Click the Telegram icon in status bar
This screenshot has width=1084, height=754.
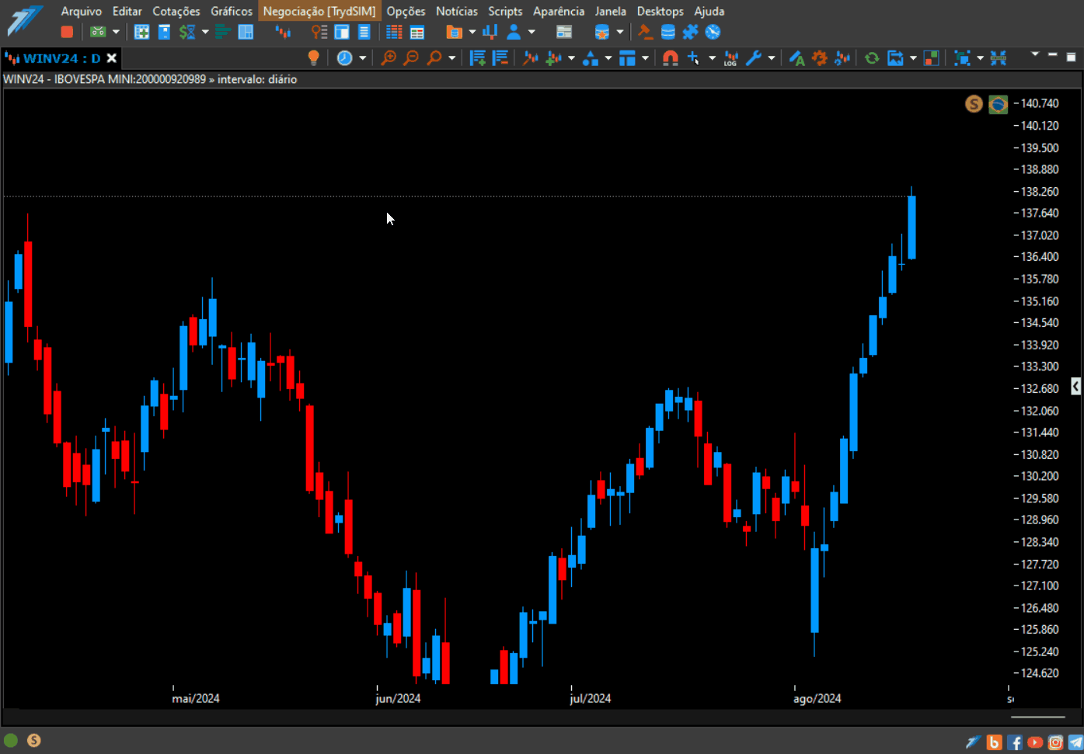pos(1075,742)
